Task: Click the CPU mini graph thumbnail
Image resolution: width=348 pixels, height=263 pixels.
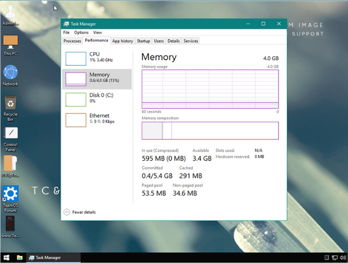Action: coord(75,59)
